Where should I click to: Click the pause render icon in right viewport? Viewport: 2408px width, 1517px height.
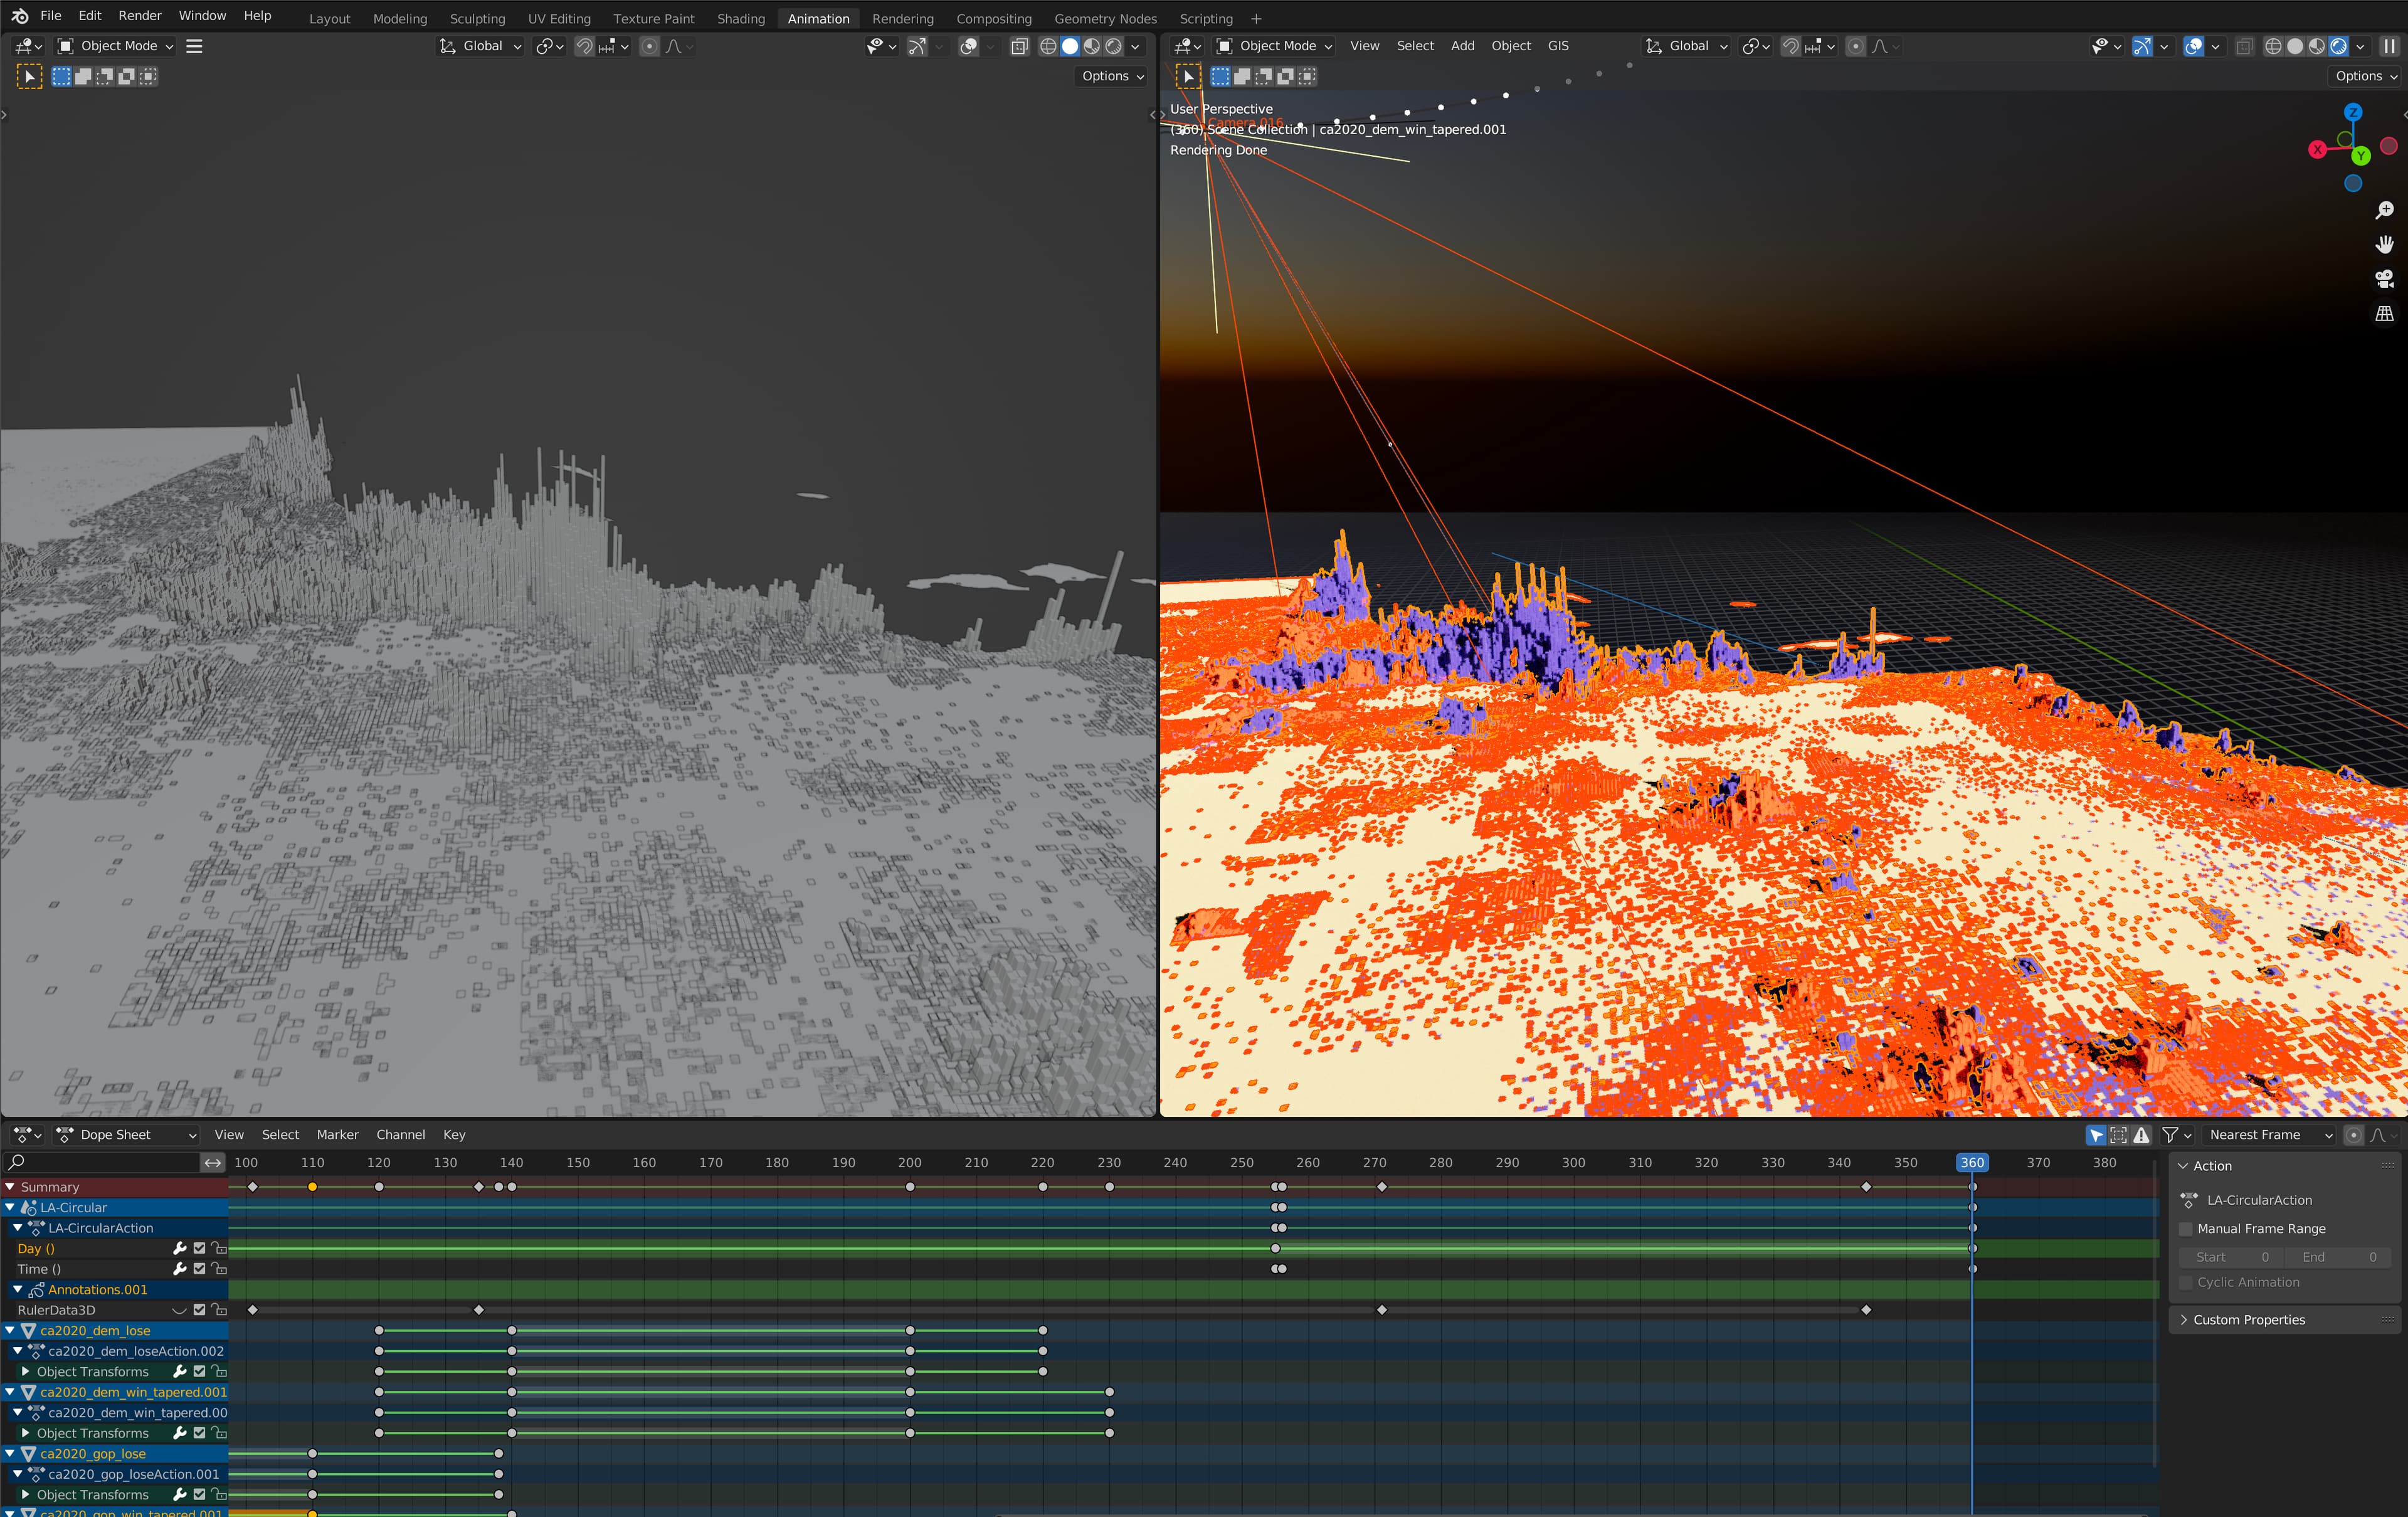[2389, 46]
